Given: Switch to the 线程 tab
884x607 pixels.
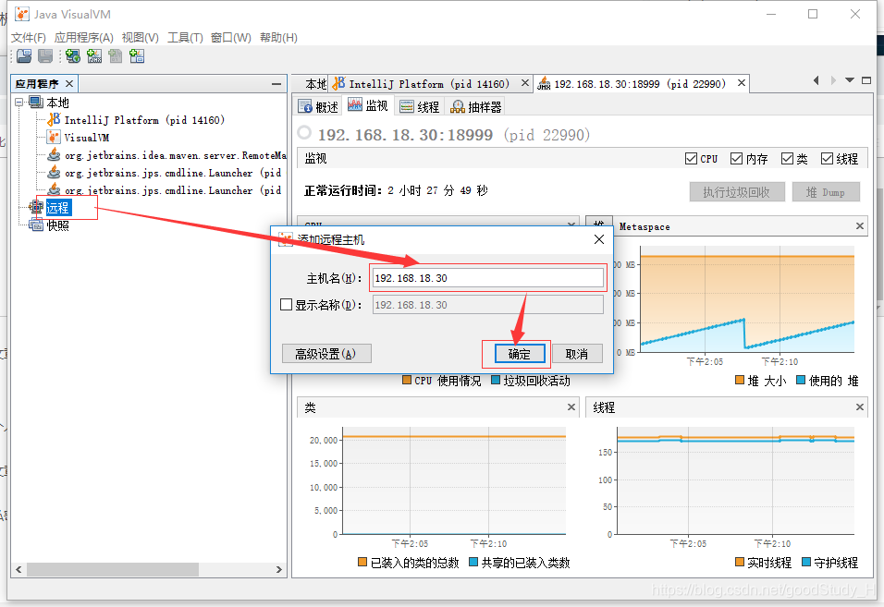Looking at the screenshot, I should [x=420, y=106].
